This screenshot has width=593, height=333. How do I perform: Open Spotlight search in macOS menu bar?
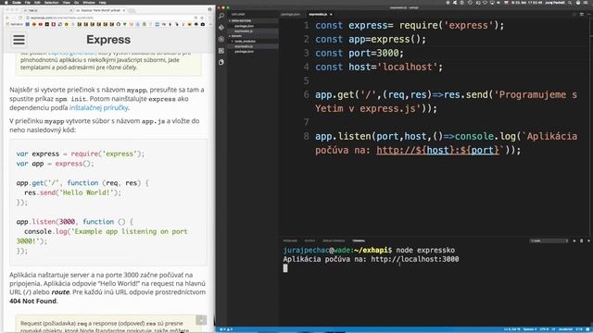point(570,2)
